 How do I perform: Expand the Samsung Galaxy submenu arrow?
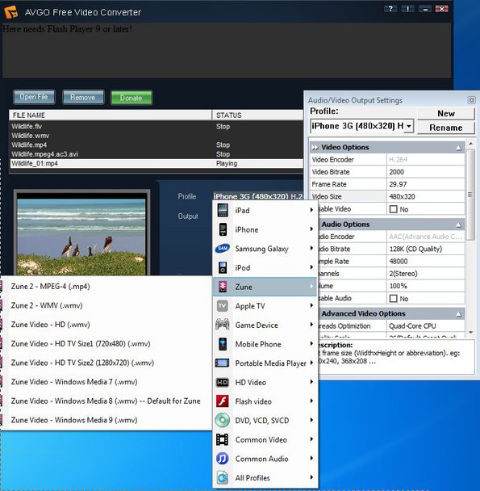pyautogui.click(x=311, y=248)
